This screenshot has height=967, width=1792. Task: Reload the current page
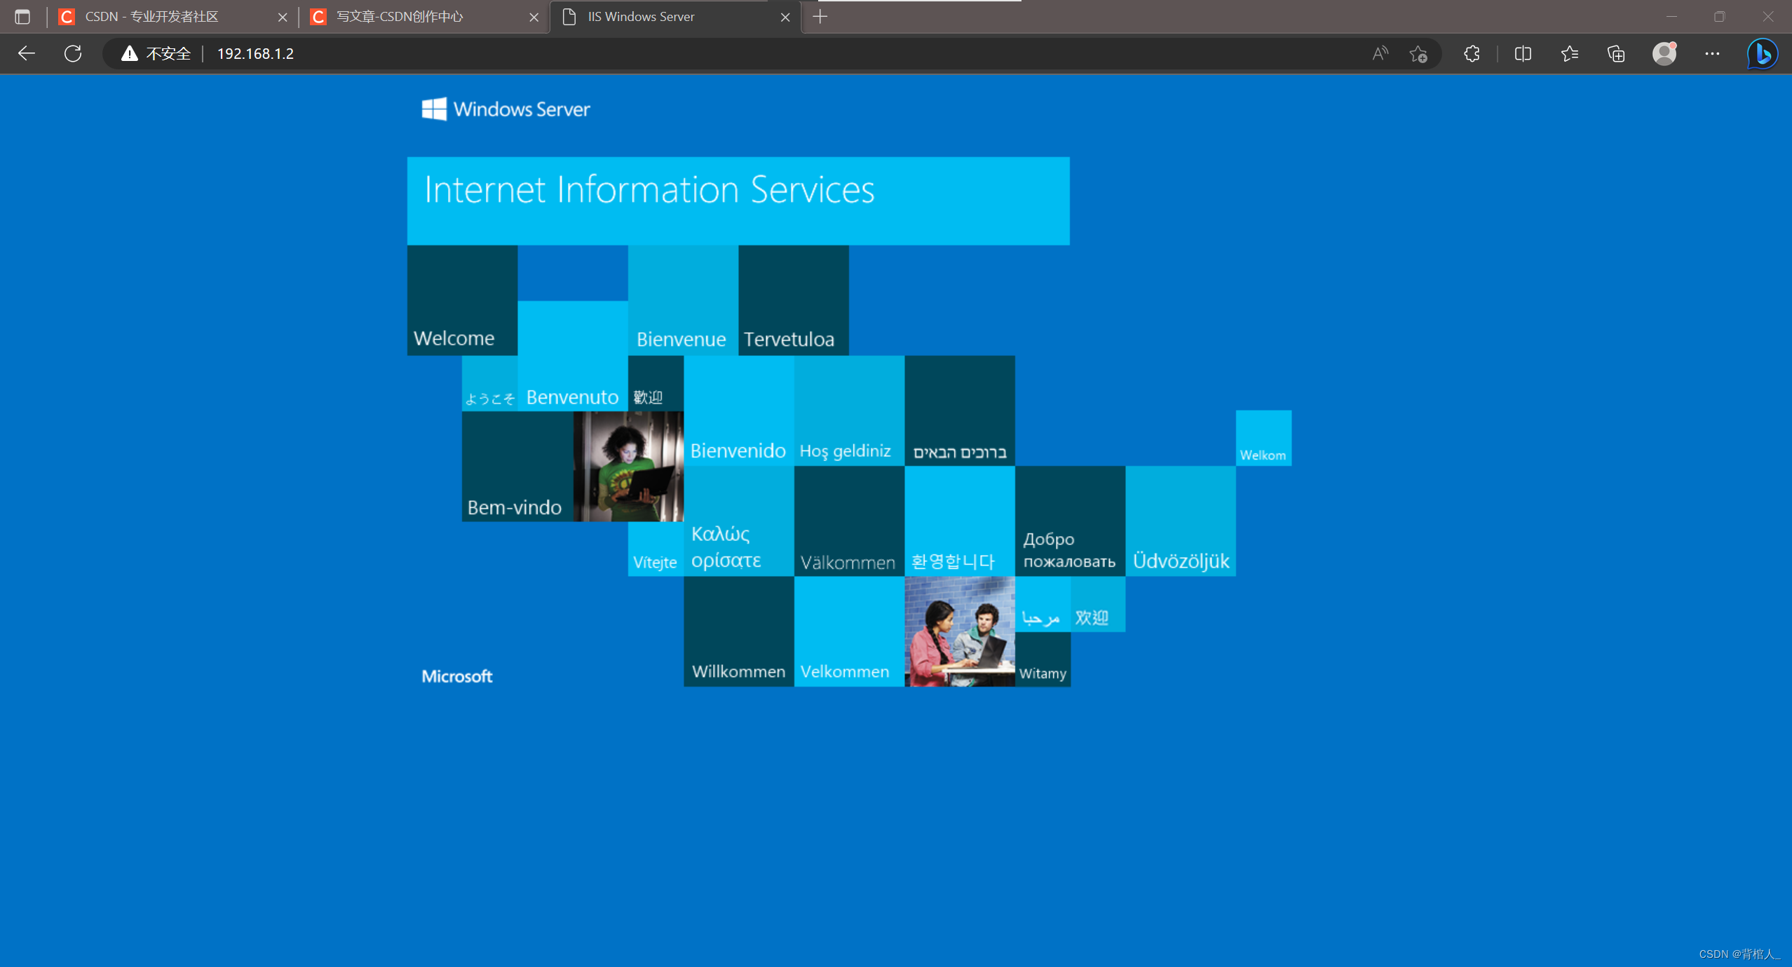coord(73,53)
